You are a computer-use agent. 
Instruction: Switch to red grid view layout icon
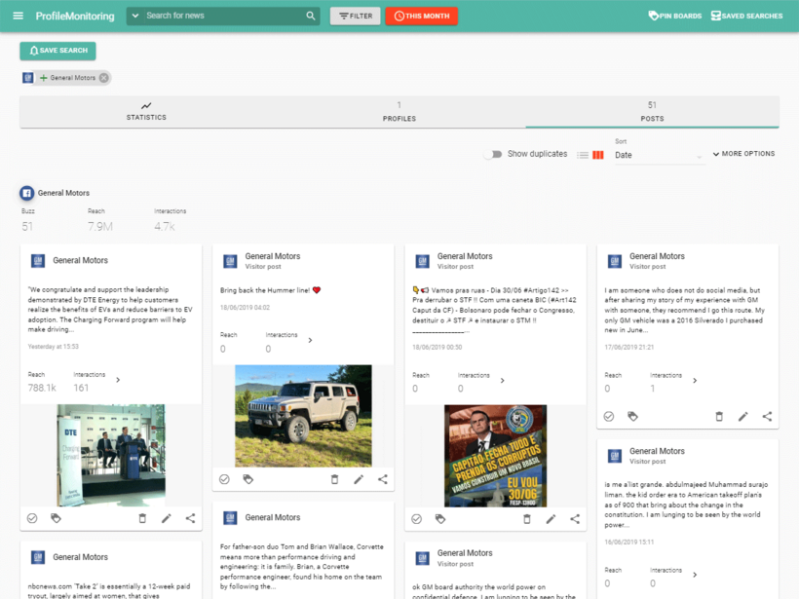point(598,155)
